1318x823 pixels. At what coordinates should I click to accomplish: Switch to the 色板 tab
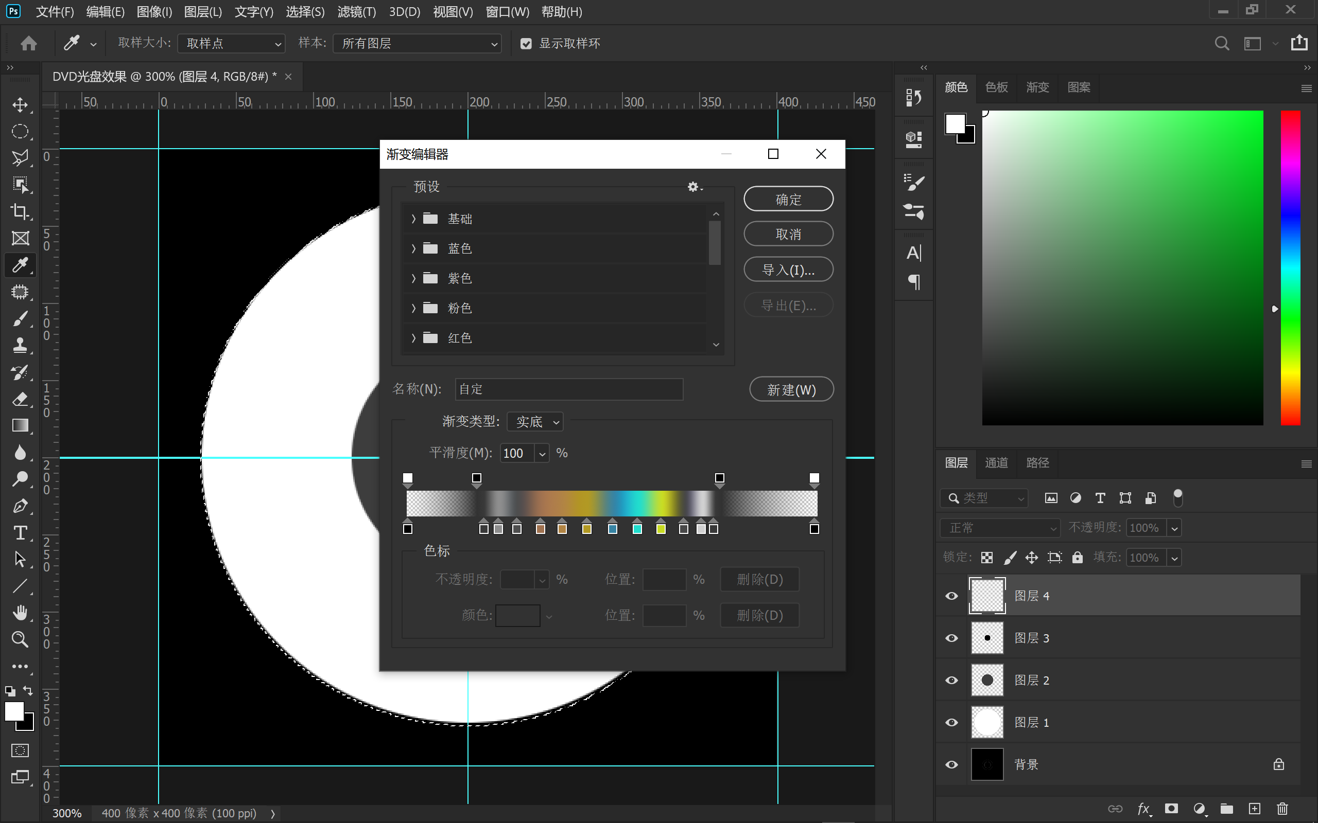pyautogui.click(x=996, y=87)
